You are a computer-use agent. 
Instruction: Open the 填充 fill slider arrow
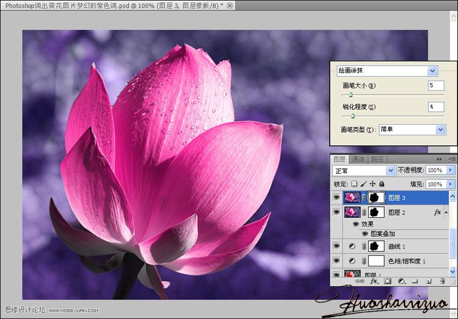point(451,184)
